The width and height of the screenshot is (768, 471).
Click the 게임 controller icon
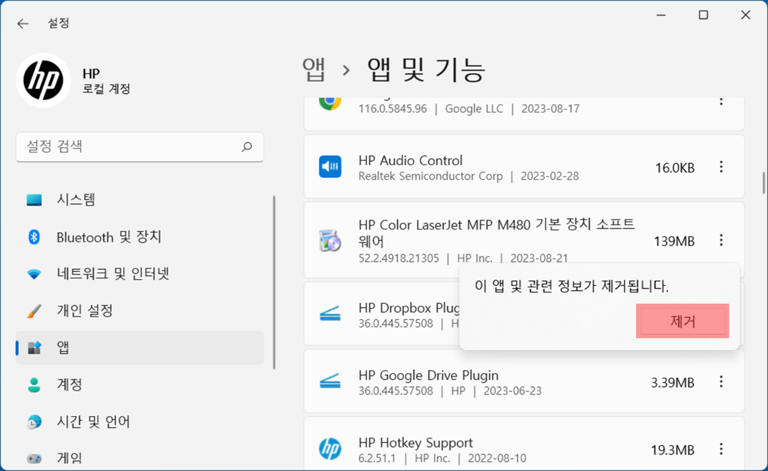(x=34, y=458)
